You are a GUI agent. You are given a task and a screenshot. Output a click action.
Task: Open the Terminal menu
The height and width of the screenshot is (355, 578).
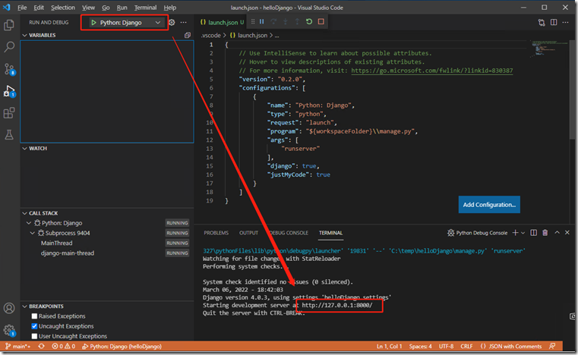pos(145,8)
